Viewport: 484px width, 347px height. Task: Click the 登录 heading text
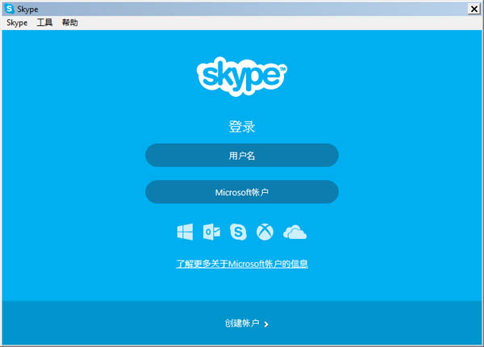pos(242,127)
